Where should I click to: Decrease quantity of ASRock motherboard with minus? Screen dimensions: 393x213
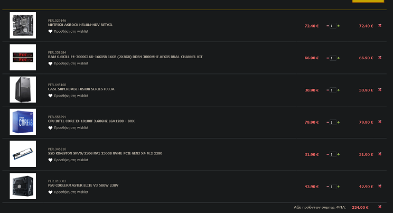[x=327, y=26]
